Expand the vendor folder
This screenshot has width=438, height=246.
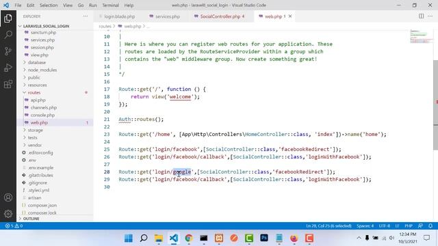point(35,146)
